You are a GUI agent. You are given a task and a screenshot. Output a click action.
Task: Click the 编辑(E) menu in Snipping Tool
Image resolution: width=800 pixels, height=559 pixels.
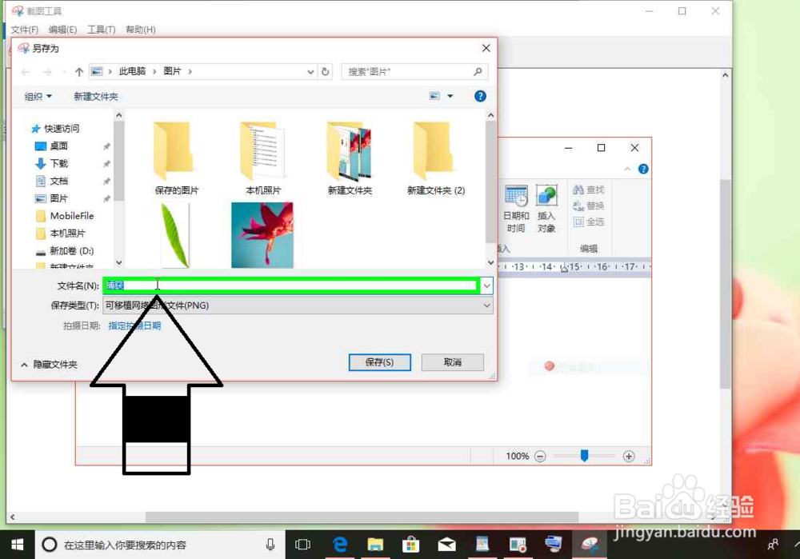click(62, 30)
